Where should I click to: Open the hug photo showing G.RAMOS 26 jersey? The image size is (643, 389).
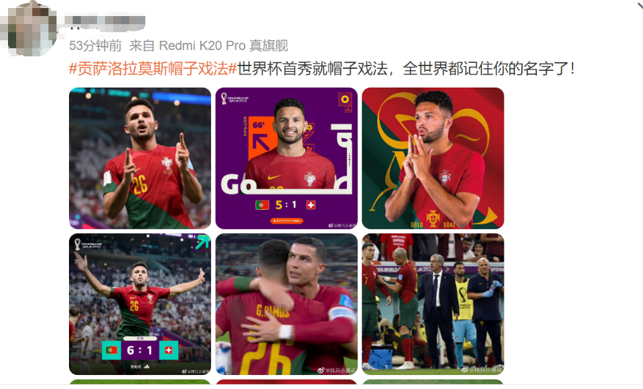(286, 304)
